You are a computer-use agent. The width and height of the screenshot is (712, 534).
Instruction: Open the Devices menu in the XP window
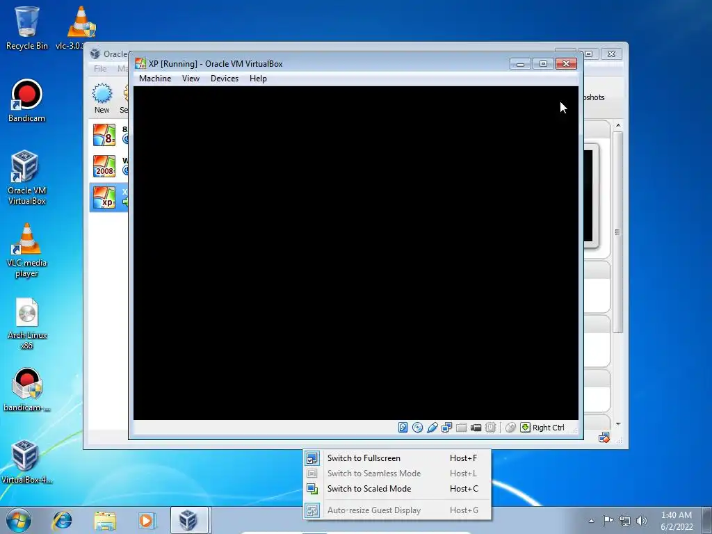pyautogui.click(x=225, y=79)
